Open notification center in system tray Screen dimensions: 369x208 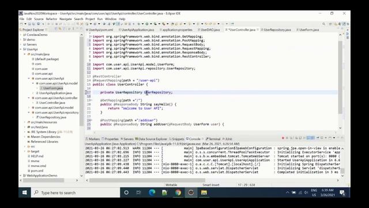pyautogui.click(x=342, y=192)
